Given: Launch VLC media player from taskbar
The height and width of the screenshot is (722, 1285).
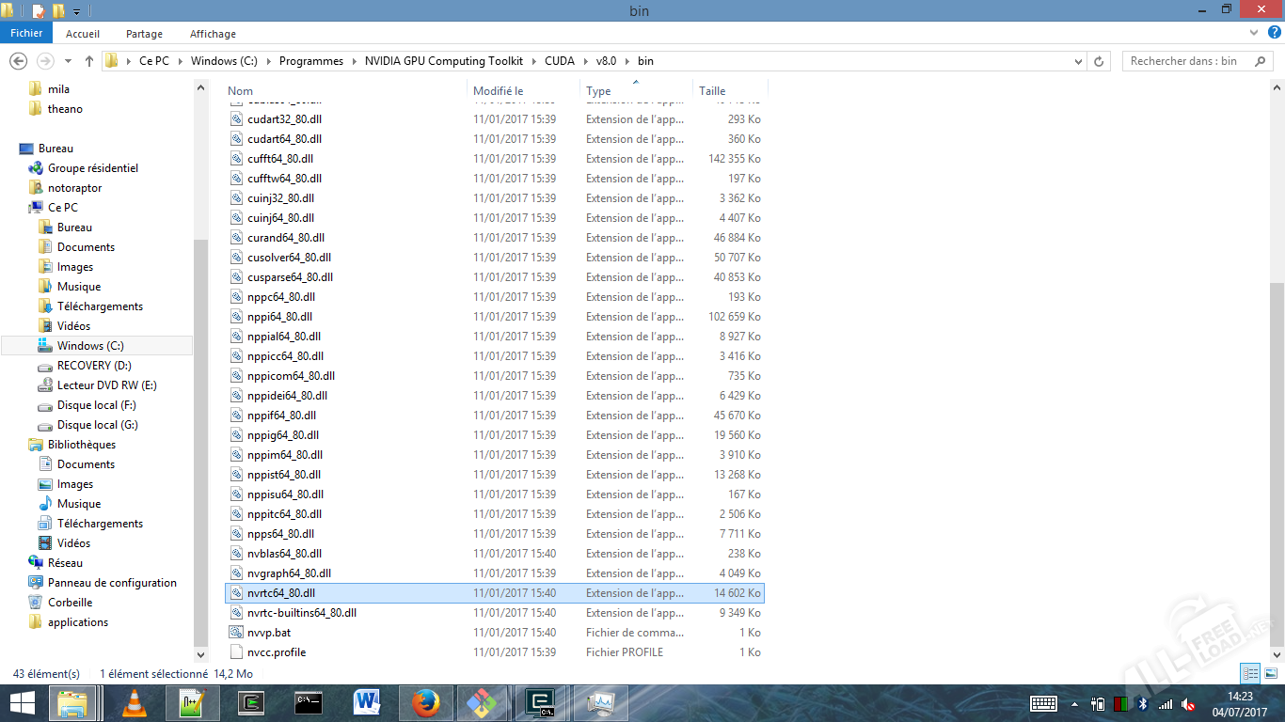Looking at the screenshot, I should pos(135,702).
